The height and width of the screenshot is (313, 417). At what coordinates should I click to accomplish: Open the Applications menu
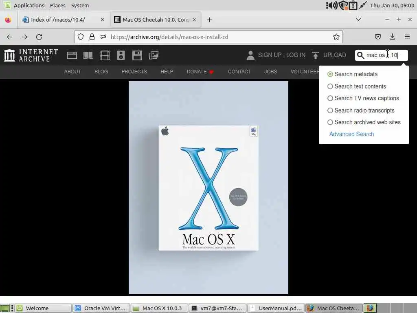click(x=29, y=5)
